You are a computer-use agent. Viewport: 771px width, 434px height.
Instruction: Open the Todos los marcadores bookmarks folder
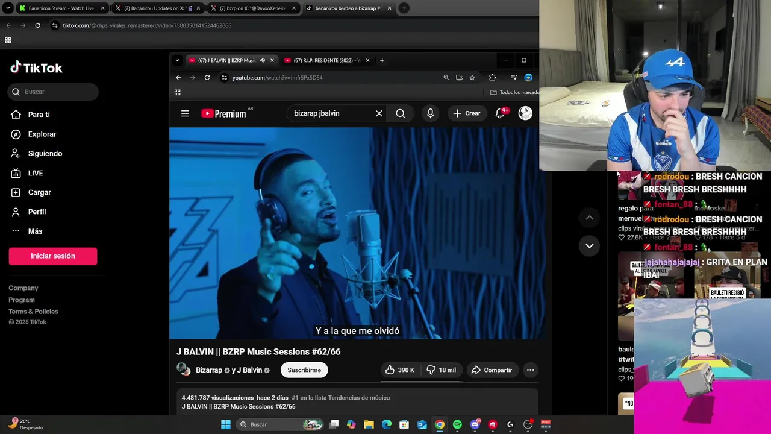(514, 92)
